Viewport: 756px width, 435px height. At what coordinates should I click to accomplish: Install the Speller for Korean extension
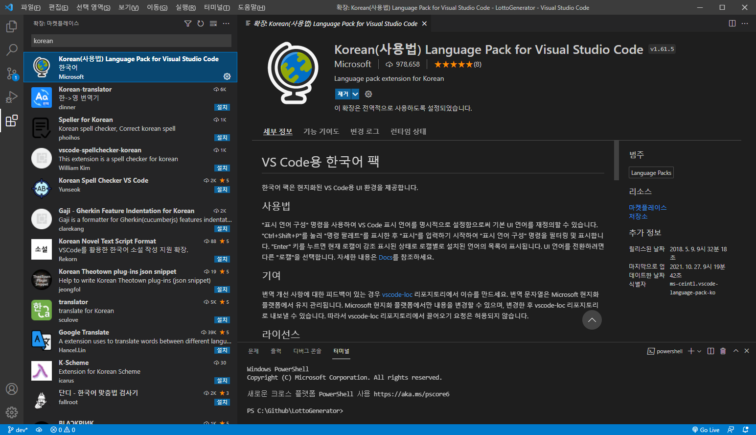[222, 138]
